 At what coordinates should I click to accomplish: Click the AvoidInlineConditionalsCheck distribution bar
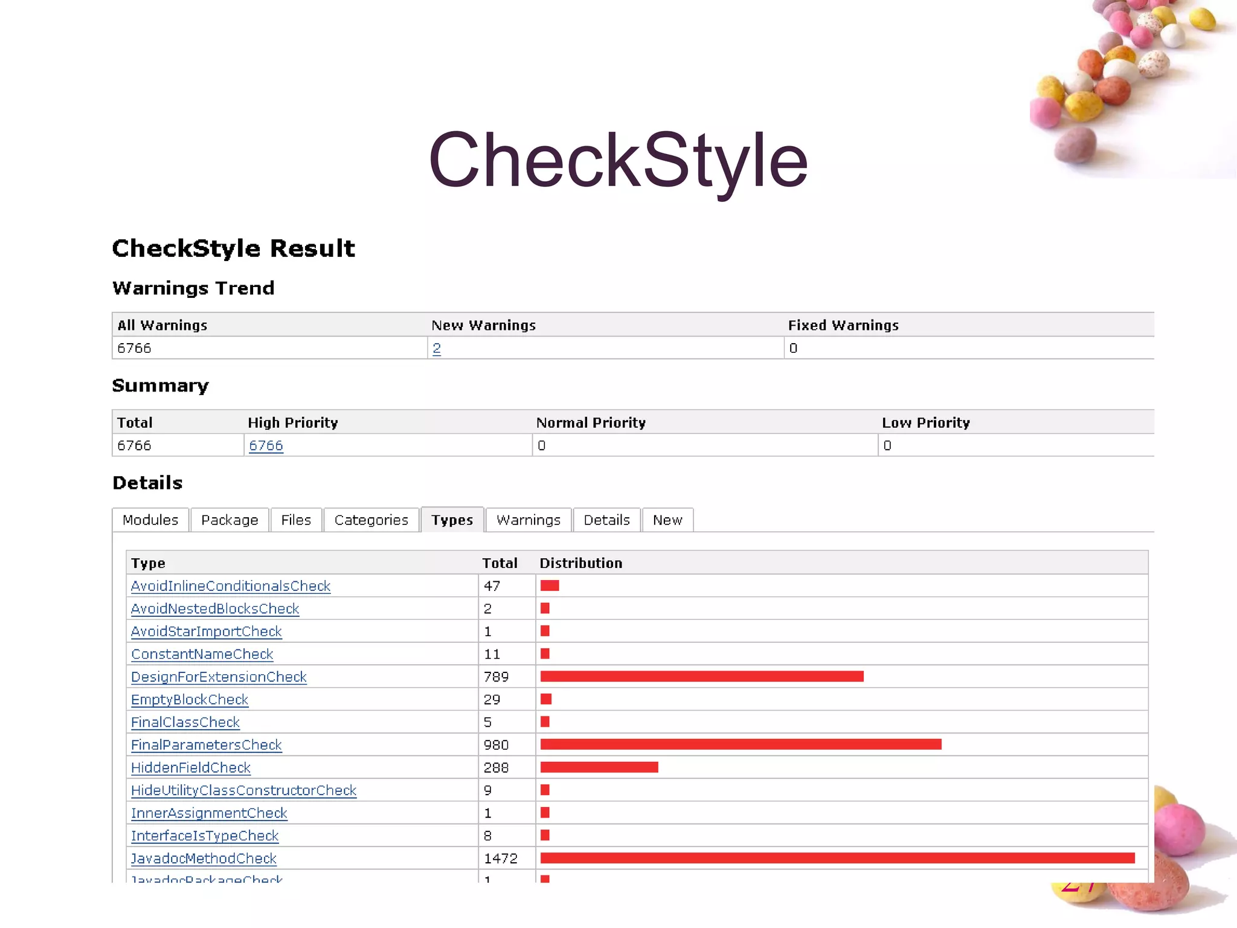click(550, 585)
